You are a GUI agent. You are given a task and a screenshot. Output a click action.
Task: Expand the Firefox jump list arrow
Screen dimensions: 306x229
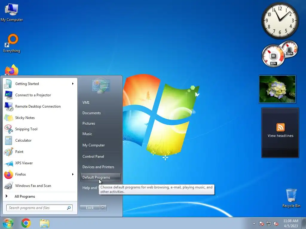point(73,174)
